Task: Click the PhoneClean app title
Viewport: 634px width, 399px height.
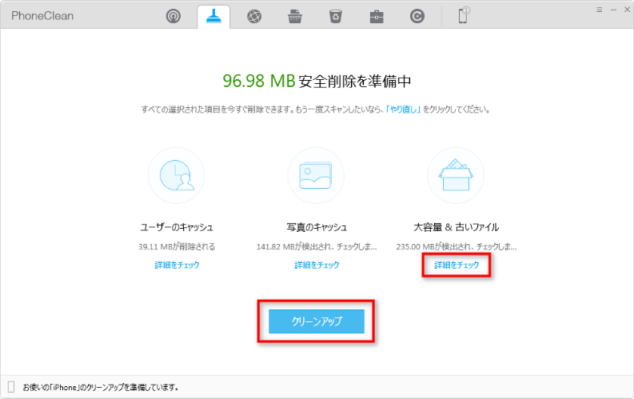Action: coord(42,16)
